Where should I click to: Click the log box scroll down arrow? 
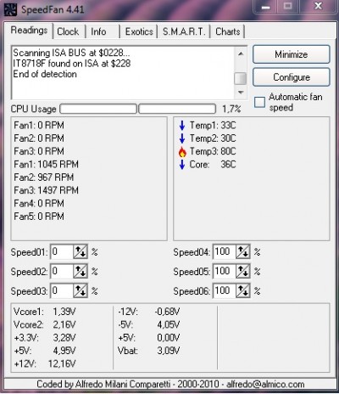click(x=241, y=92)
